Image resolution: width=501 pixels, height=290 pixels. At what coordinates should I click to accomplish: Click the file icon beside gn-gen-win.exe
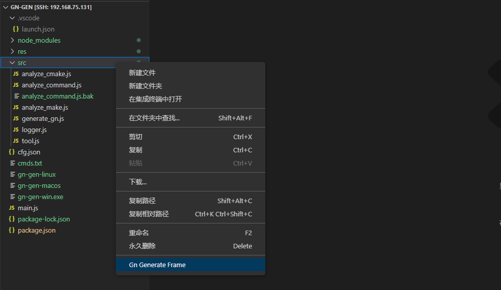tap(12, 197)
